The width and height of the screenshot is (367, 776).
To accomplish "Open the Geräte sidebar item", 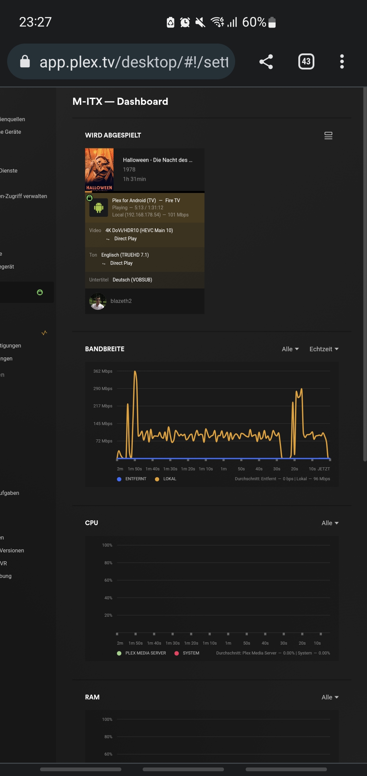I will 11,132.
